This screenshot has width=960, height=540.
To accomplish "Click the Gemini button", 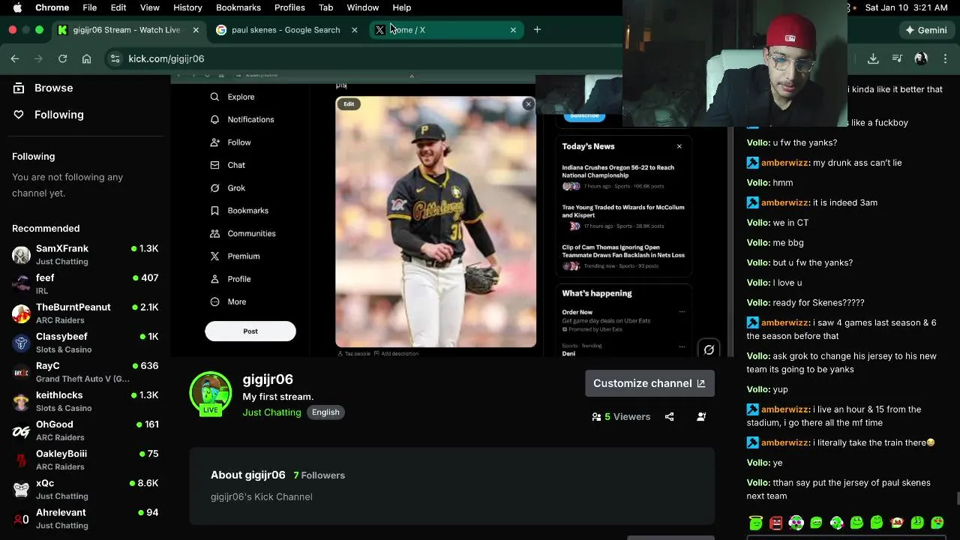I will click(926, 30).
